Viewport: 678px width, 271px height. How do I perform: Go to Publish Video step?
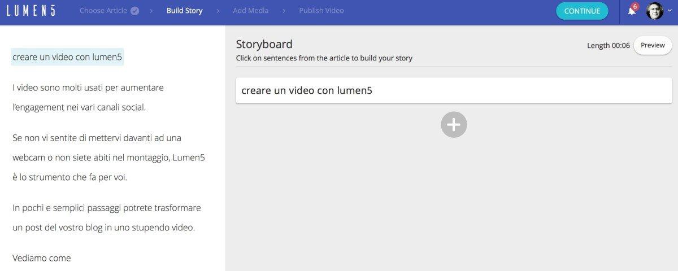pyautogui.click(x=321, y=11)
